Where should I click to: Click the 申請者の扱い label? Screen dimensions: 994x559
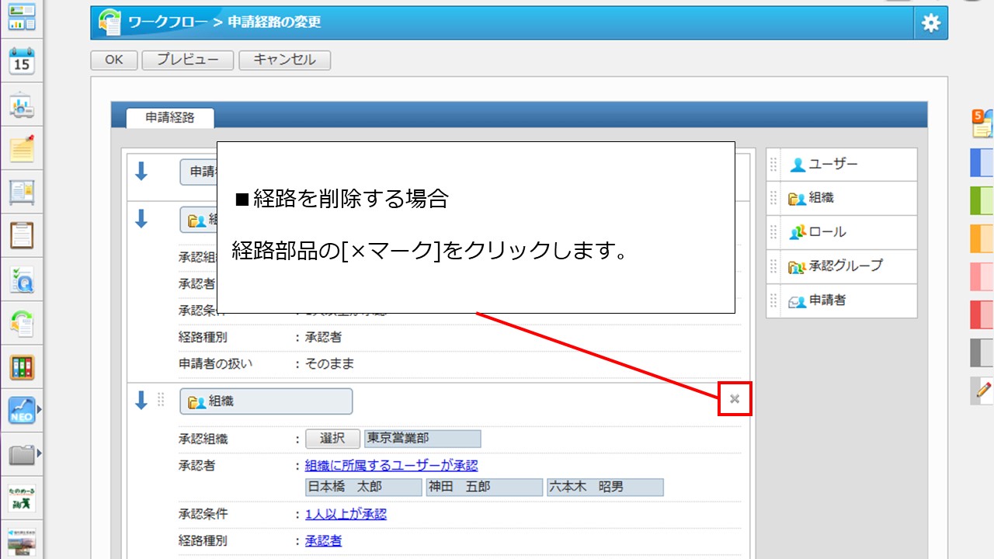(215, 363)
